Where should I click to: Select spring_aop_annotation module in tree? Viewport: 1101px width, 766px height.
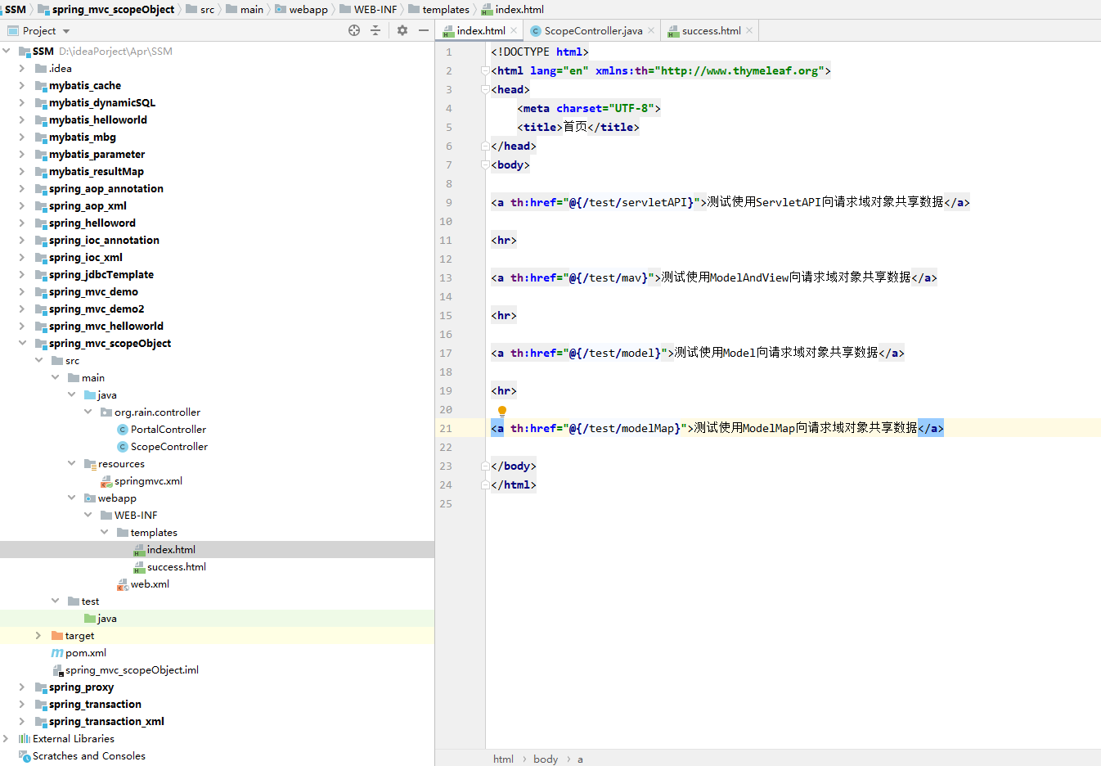pos(106,188)
